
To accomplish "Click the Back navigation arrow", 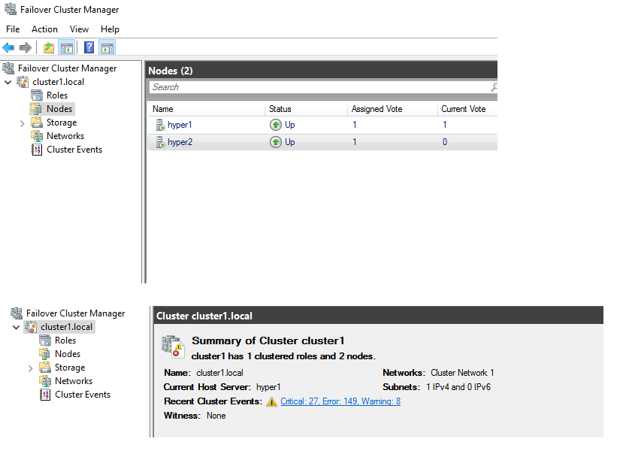I will point(9,47).
